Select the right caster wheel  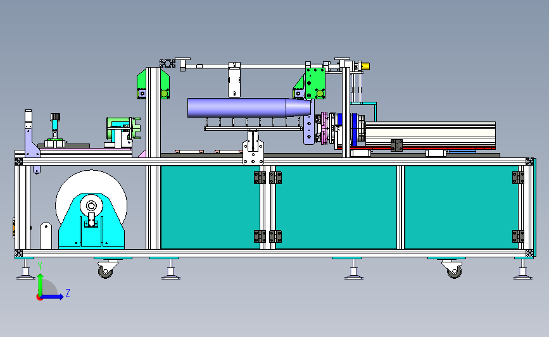pyautogui.click(x=455, y=271)
